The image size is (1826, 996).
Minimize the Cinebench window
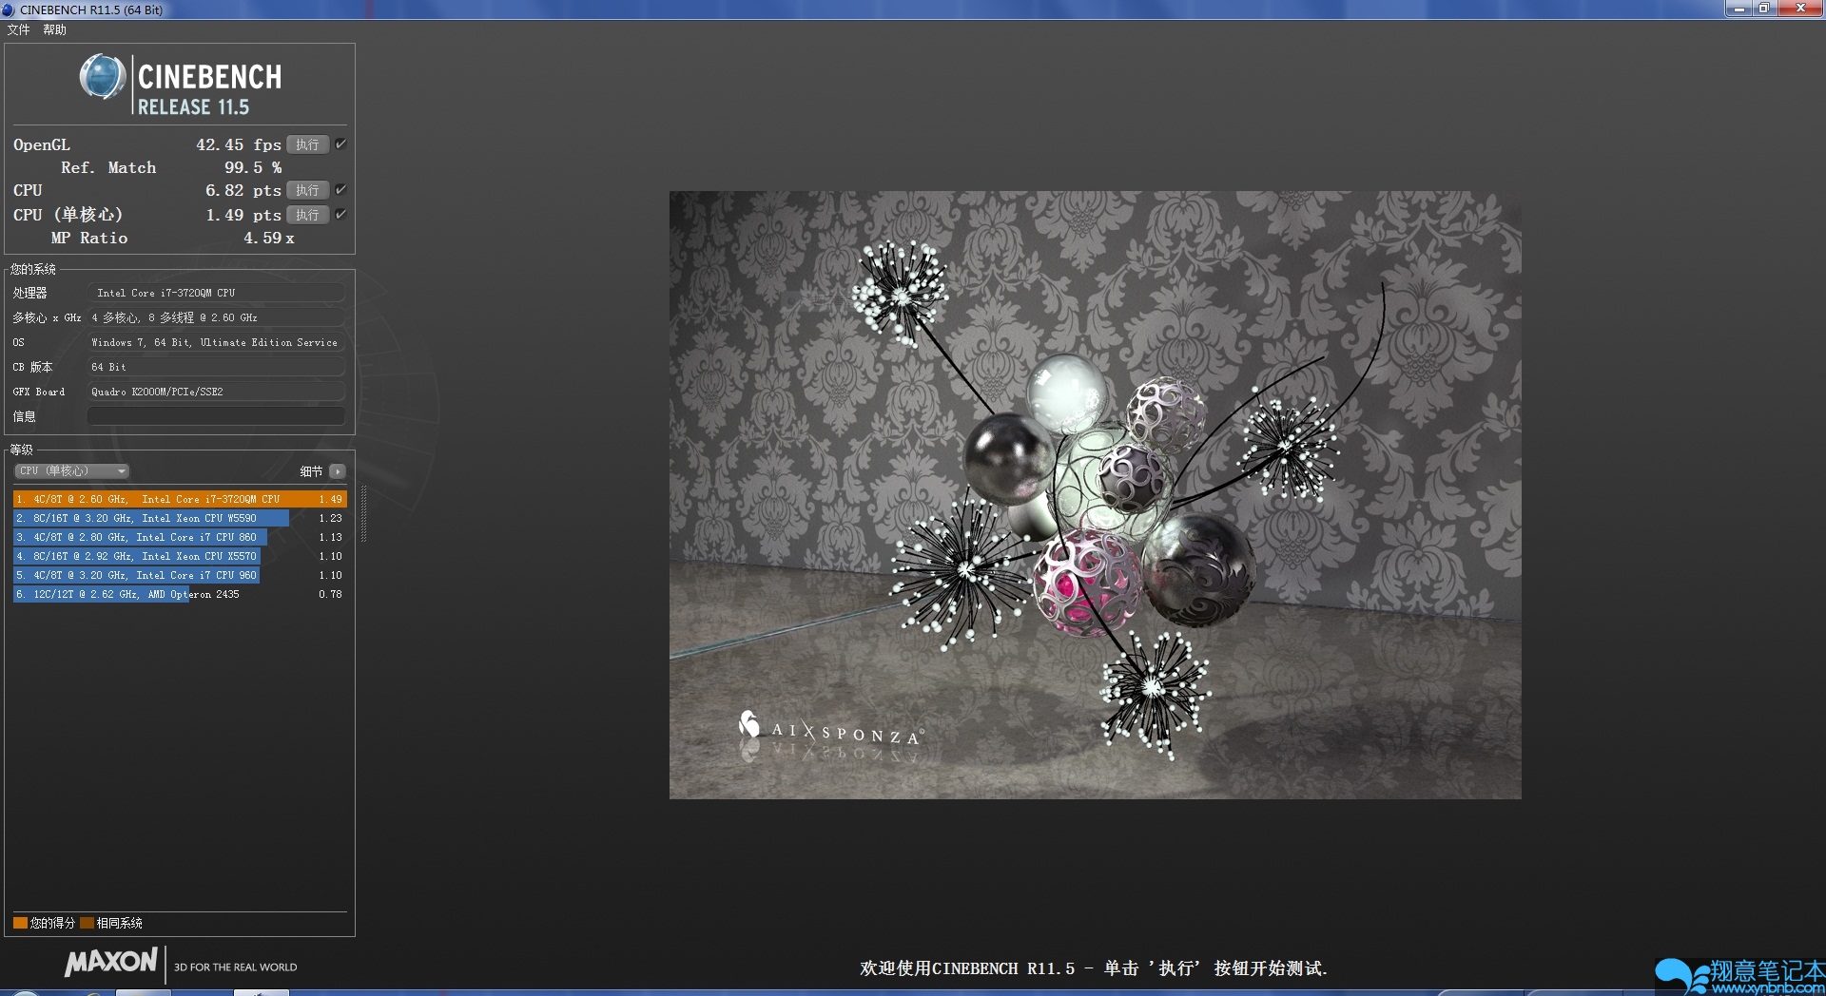coord(1739,9)
